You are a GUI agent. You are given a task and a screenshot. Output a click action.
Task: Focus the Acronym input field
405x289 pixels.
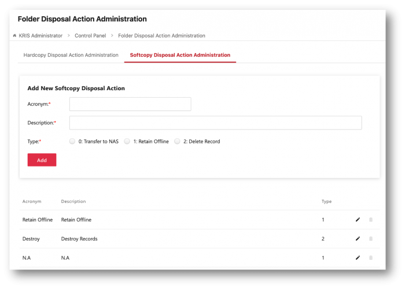[130, 104]
